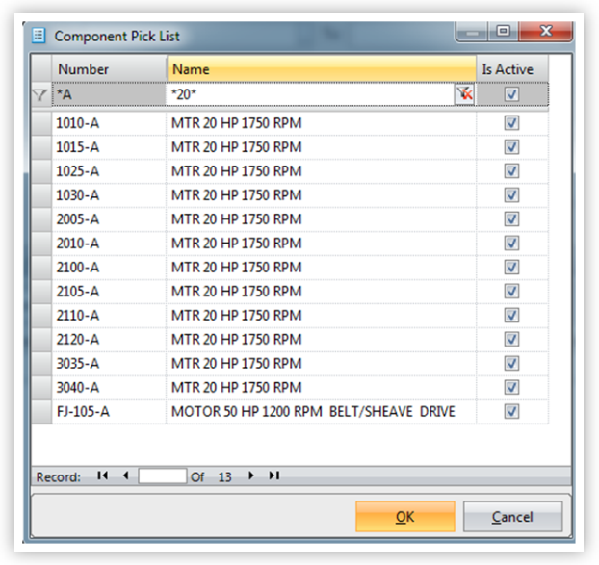599x565 pixels.
Task: Click row selector for component 2005-A
Action: point(40,219)
